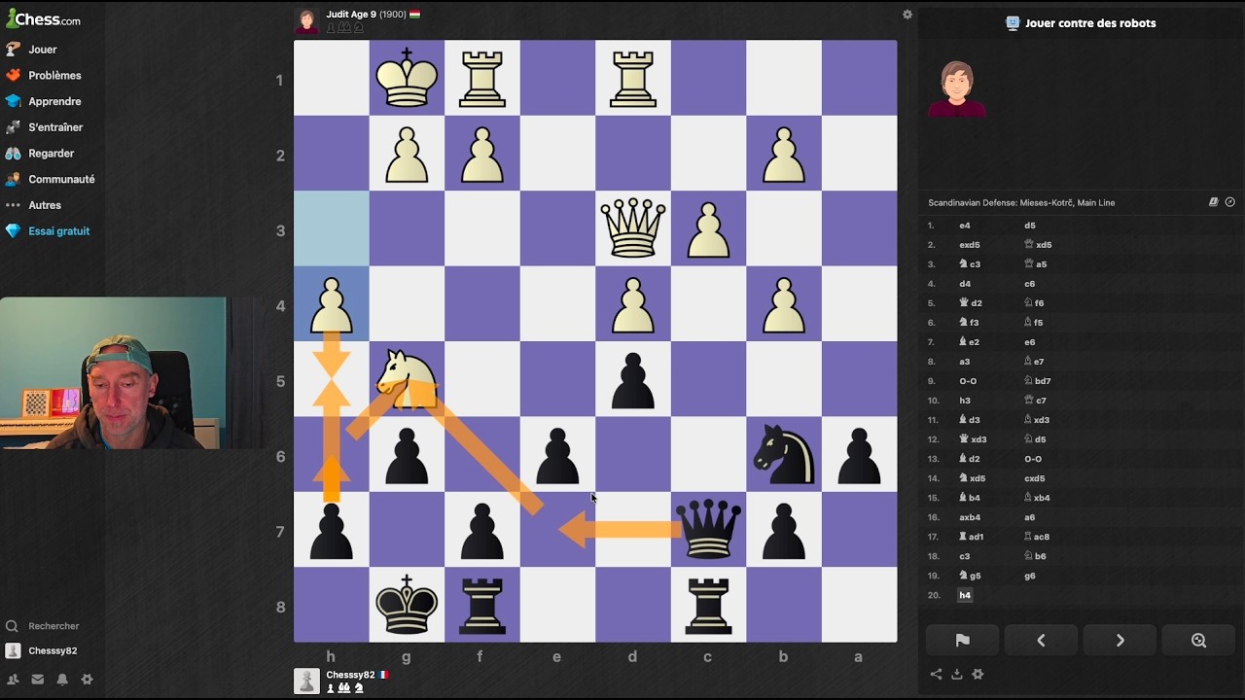Click the black pawn on h7
The image size is (1245, 700).
(x=332, y=530)
